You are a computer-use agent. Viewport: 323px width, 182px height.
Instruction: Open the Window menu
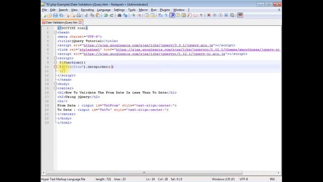coord(179,10)
